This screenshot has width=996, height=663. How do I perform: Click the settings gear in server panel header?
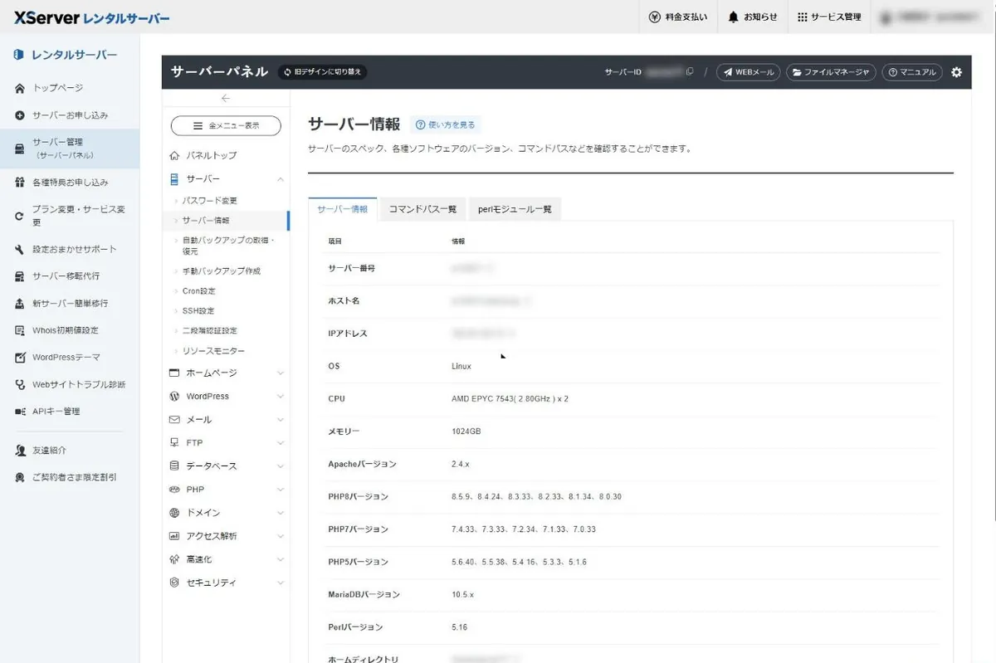coord(956,72)
